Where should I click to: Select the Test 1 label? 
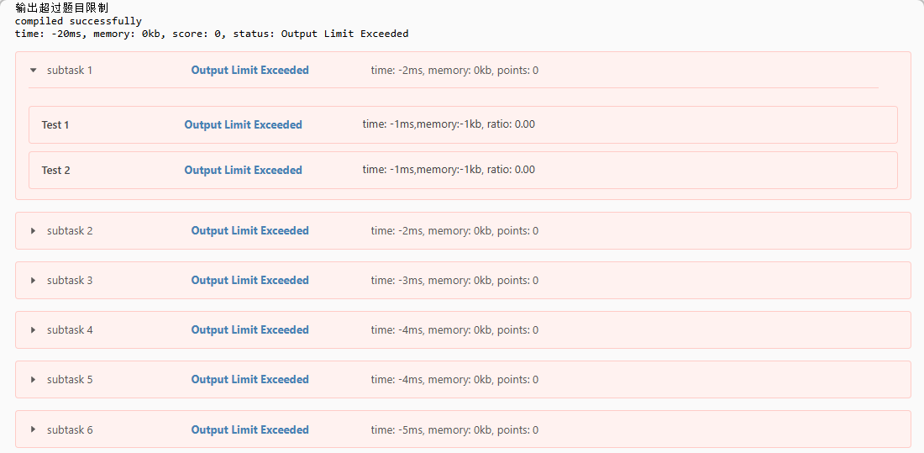pos(55,125)
